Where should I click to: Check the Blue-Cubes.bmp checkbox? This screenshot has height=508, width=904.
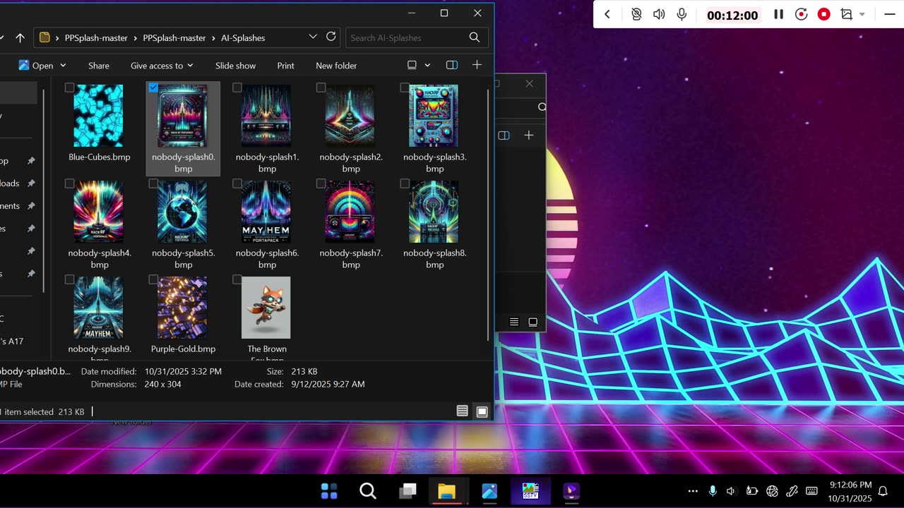click(69, 87)
